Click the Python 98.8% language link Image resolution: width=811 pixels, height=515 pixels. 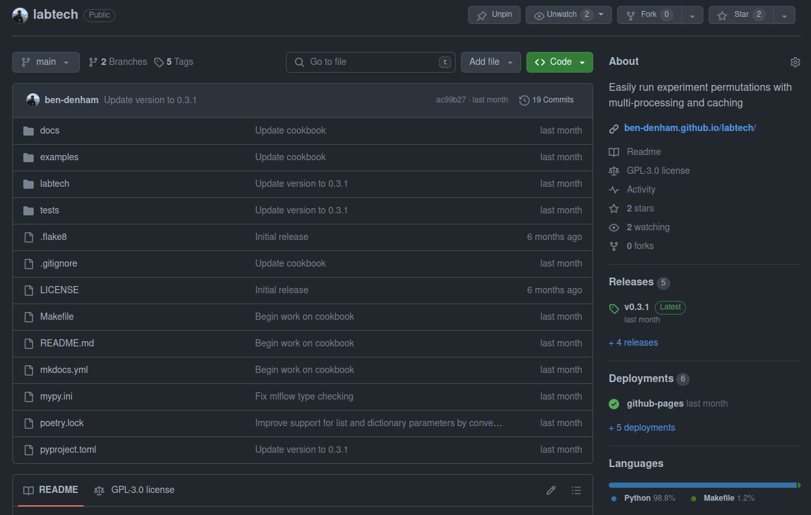tap(650, 499)
